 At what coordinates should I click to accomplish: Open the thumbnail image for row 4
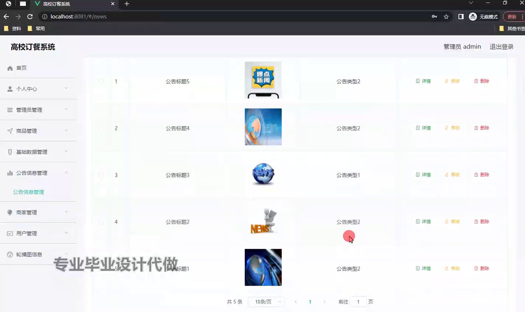(x=263, y=221)
